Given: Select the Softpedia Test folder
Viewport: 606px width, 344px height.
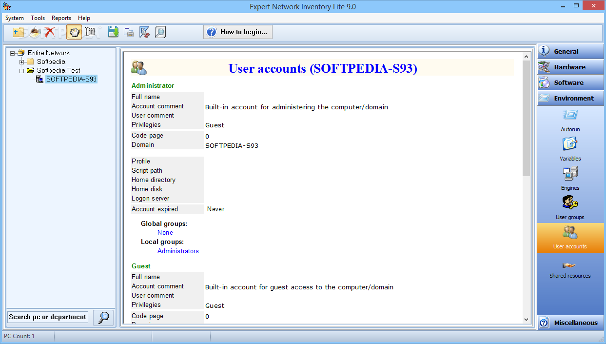Looking at the screenshot, I should click(x=59, y=70).
